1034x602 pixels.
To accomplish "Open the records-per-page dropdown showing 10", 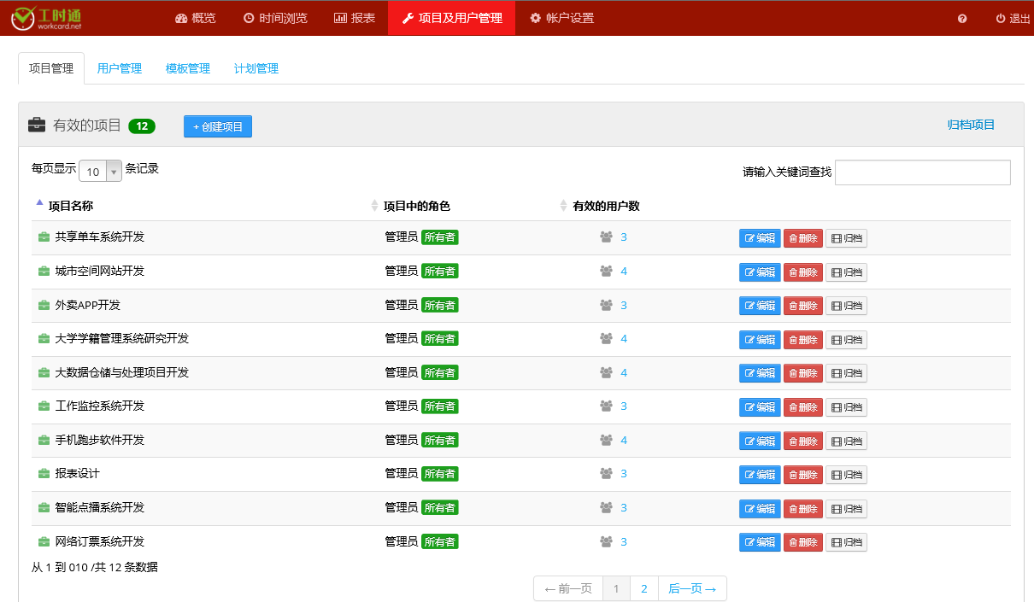I will [x=101, y=172].
